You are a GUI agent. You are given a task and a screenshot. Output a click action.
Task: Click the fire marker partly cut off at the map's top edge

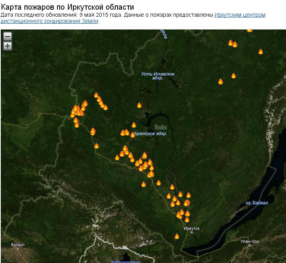pos(250,30)
